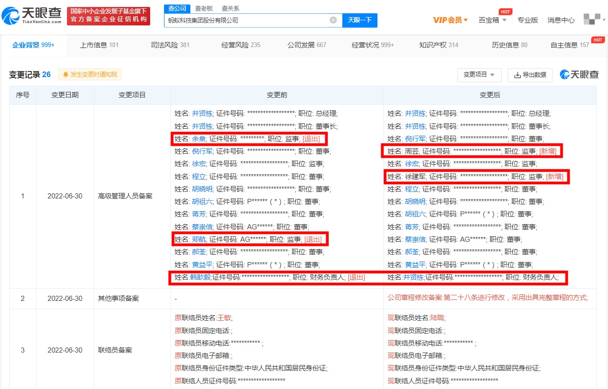The image size is (608, 389).
Task: Open 蔡崇信 link in before column
Action: coord(202,227)
